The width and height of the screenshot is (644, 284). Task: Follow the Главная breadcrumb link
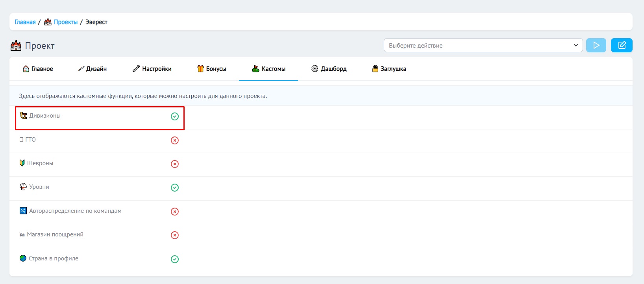25,22
